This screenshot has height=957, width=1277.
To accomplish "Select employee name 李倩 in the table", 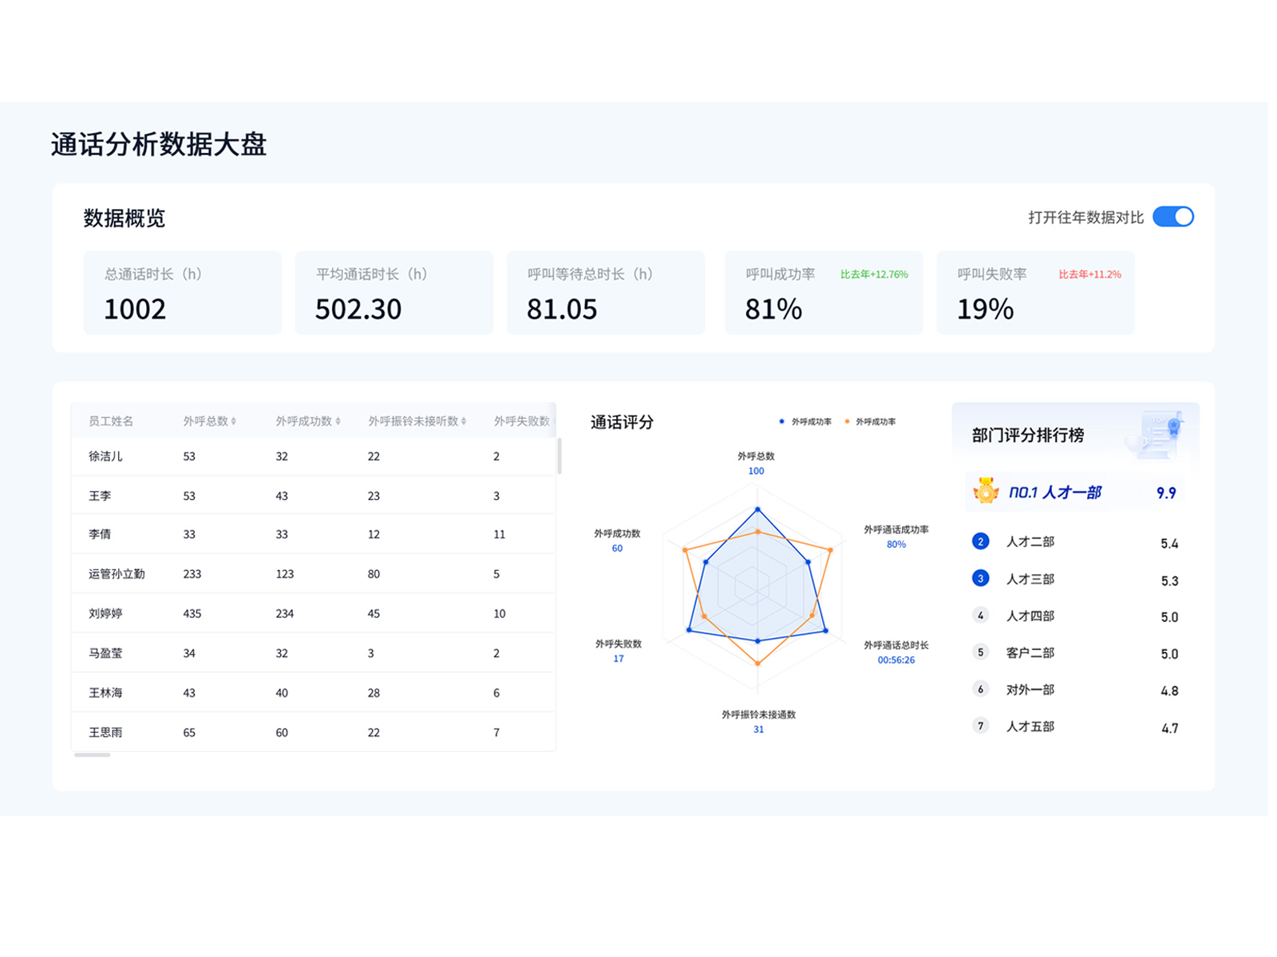I will (x=100, y=534).
